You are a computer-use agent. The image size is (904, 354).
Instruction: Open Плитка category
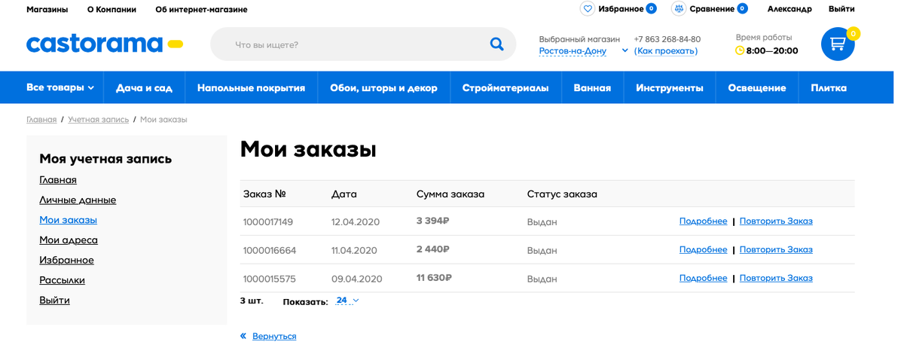pos(829,88)
